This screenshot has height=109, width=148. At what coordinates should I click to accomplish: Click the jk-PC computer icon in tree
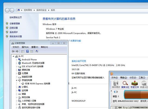[x=16, y=56]
